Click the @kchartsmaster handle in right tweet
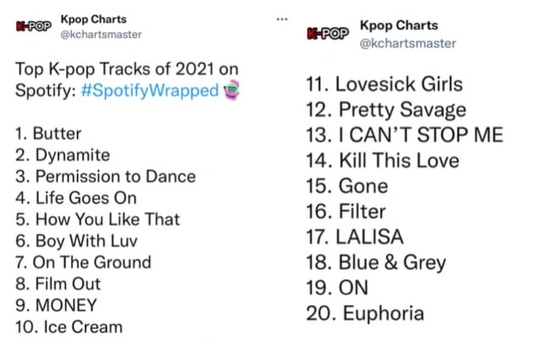The image size is (534, 341). (x=409, y=42)
